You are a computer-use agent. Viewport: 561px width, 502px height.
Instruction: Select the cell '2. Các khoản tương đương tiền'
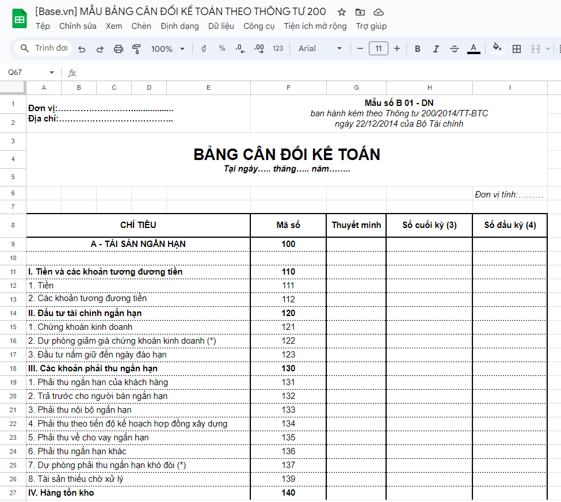[x=138, y=299]
